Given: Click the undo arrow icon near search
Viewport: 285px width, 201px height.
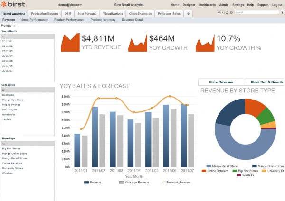Looking at the screenshot, I should [x=218, y=13].
